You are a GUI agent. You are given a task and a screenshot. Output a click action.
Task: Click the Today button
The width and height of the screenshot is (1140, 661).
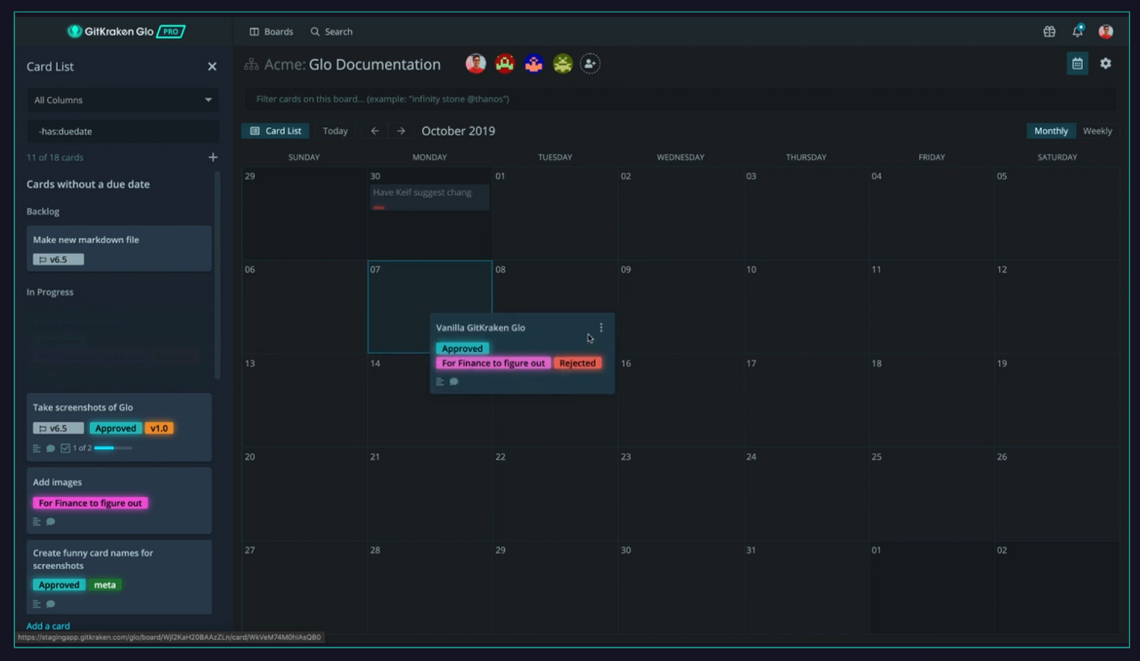[x=335, y=131]
